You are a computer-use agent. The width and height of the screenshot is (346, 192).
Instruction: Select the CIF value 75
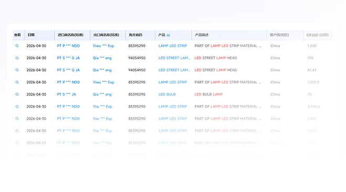pyautogui.click(x=310, y=94)
